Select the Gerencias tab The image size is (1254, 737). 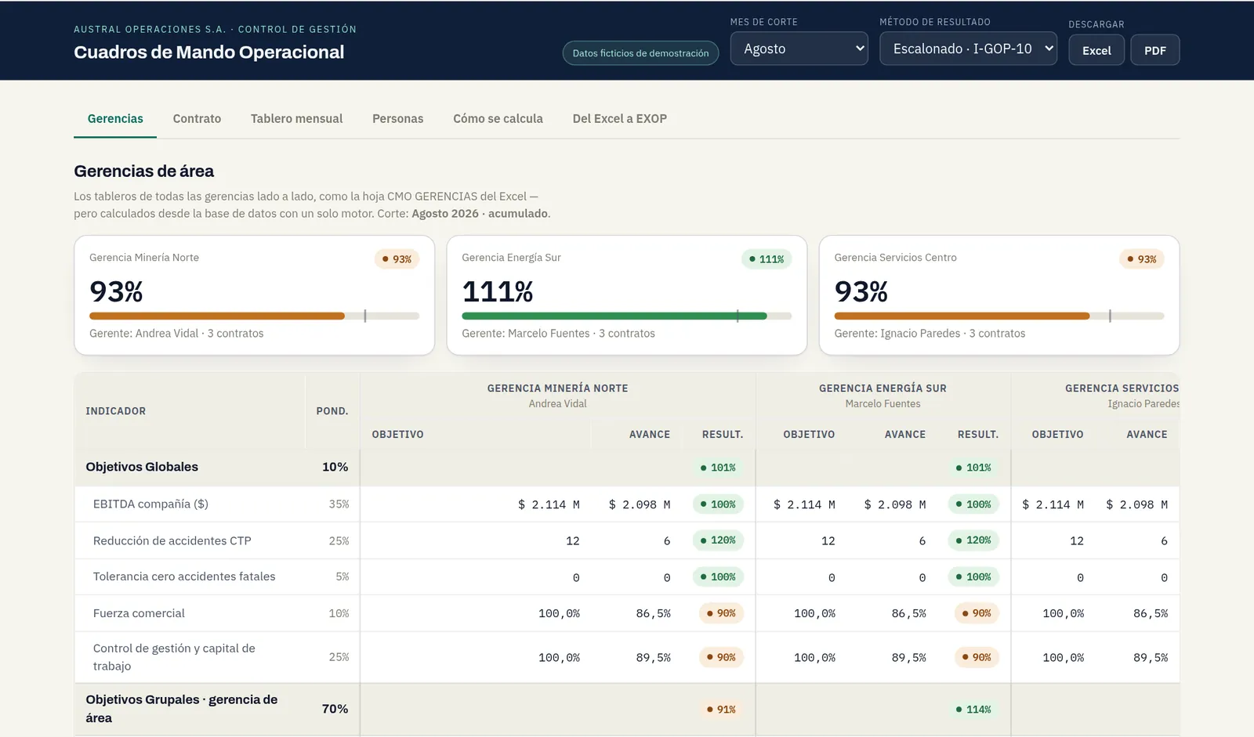pyautogui.click(x=115, y=119)
